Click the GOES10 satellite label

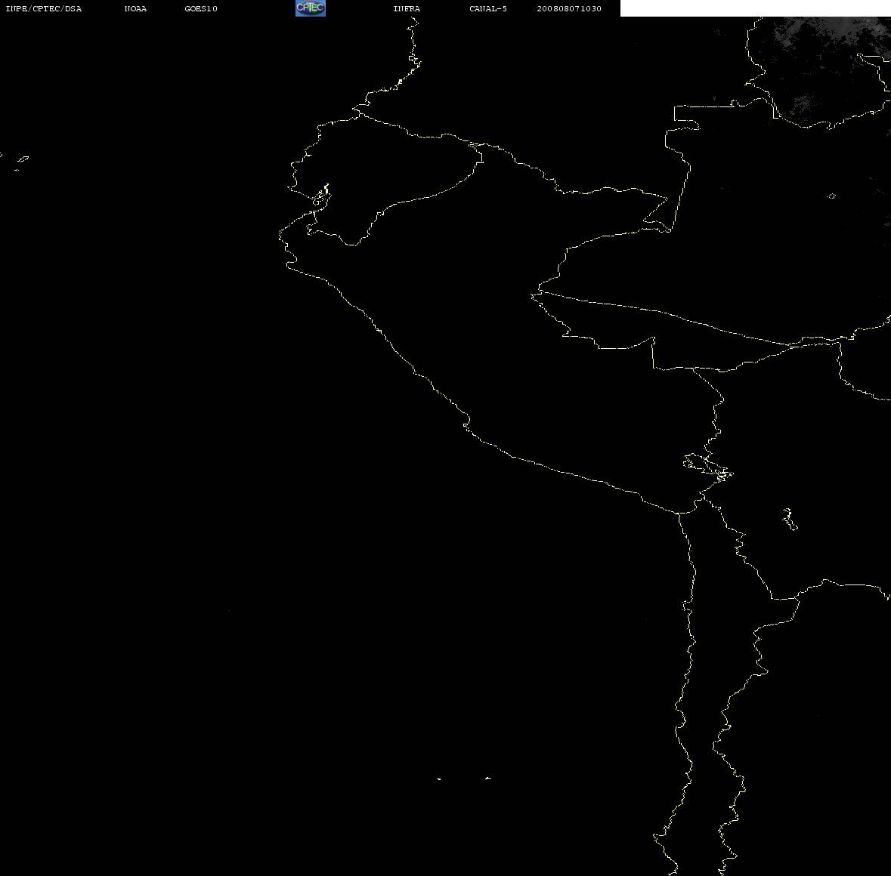coord(201,8)
